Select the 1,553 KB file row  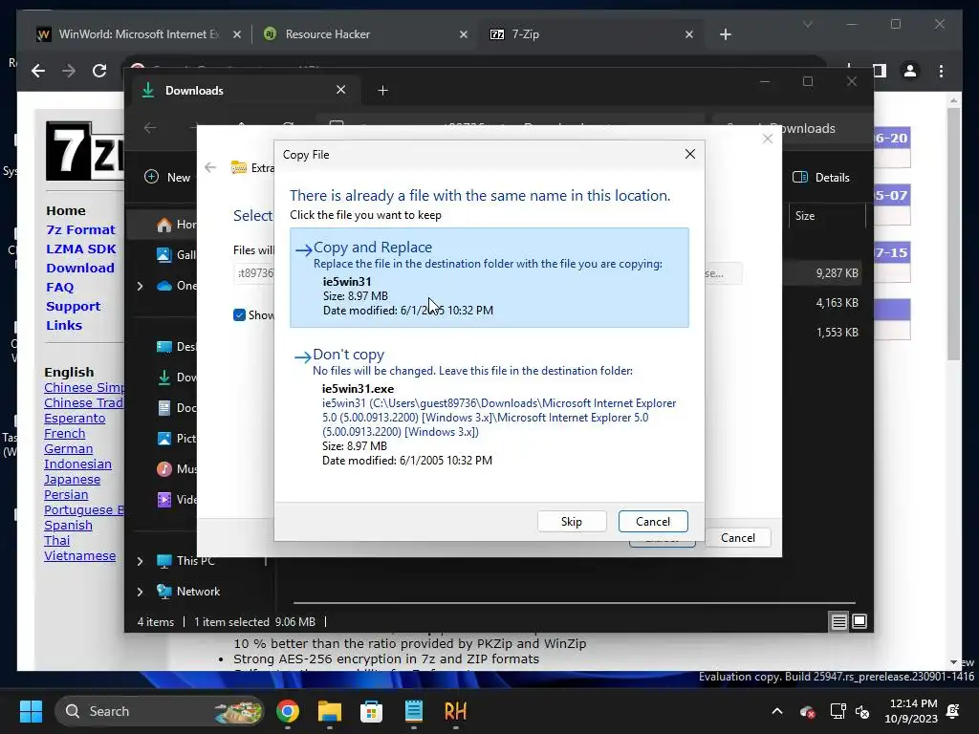pyautogui.click(x=837, y=332)
